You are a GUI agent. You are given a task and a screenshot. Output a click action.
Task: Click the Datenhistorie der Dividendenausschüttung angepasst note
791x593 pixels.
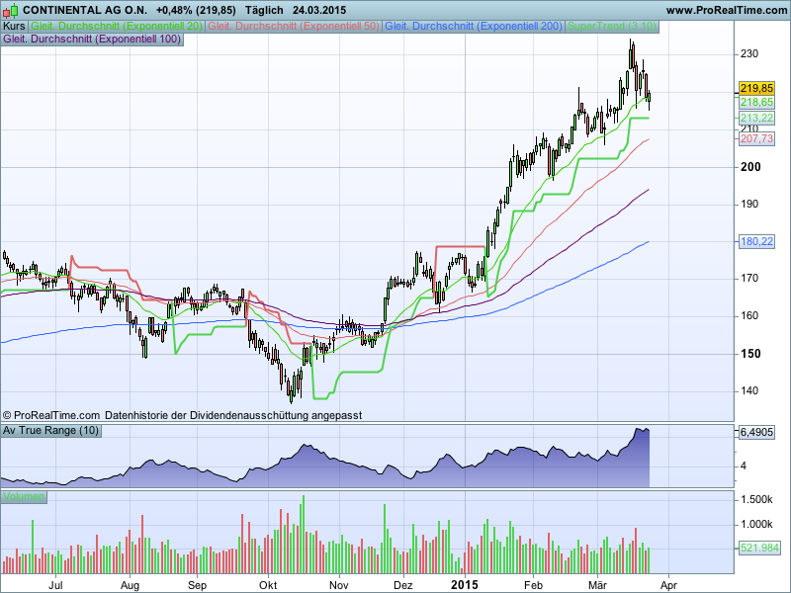(233, 415)
